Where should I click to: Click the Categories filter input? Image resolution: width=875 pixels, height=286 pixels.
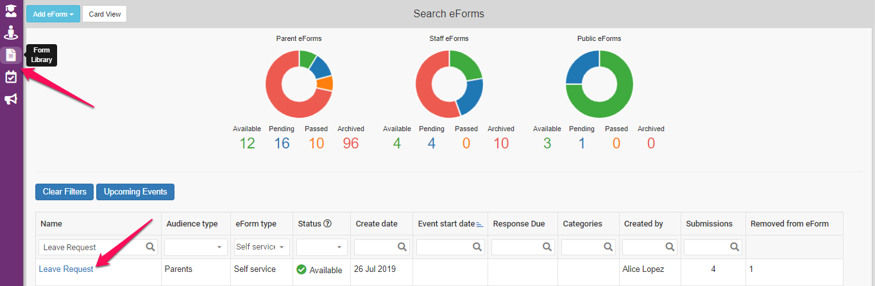point(588,247)
